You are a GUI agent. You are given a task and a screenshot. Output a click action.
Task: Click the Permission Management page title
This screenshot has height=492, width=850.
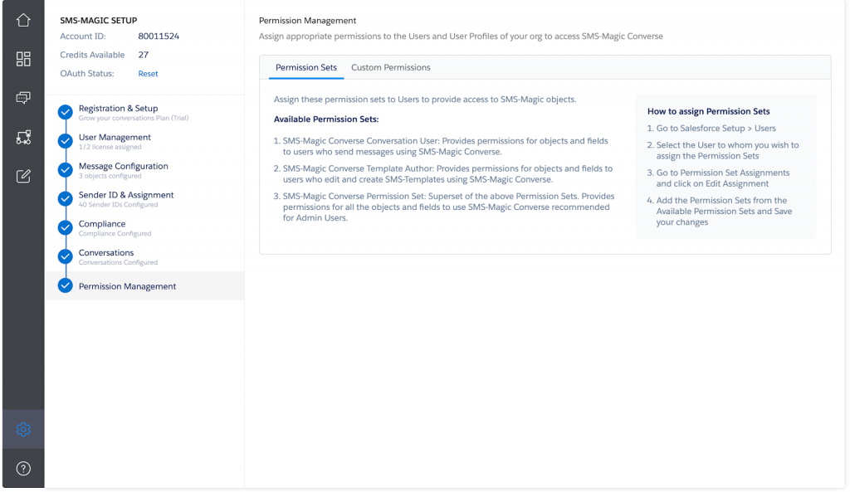(307, 21)
